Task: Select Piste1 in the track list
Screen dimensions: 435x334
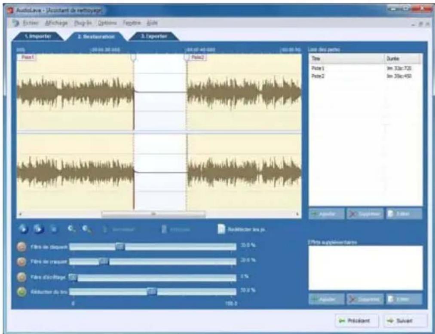Action: (366, 68)
